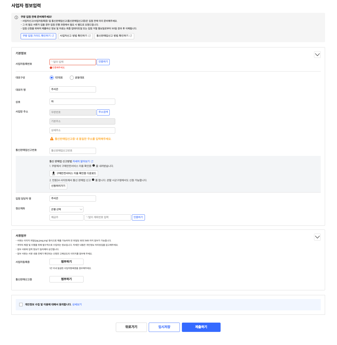The image size is (337, 345).
Task: Select the 1인대표 radio button
Action: 52,78
